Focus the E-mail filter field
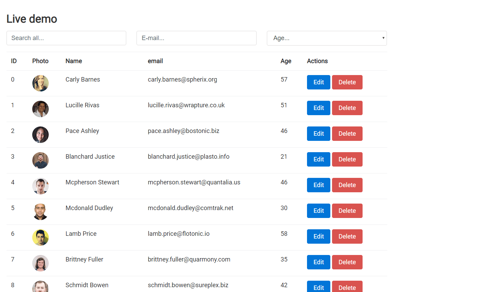The image size is (484, 292). (x=197, y=38)
